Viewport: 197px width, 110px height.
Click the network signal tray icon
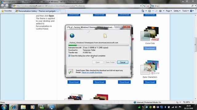(173, 107)
